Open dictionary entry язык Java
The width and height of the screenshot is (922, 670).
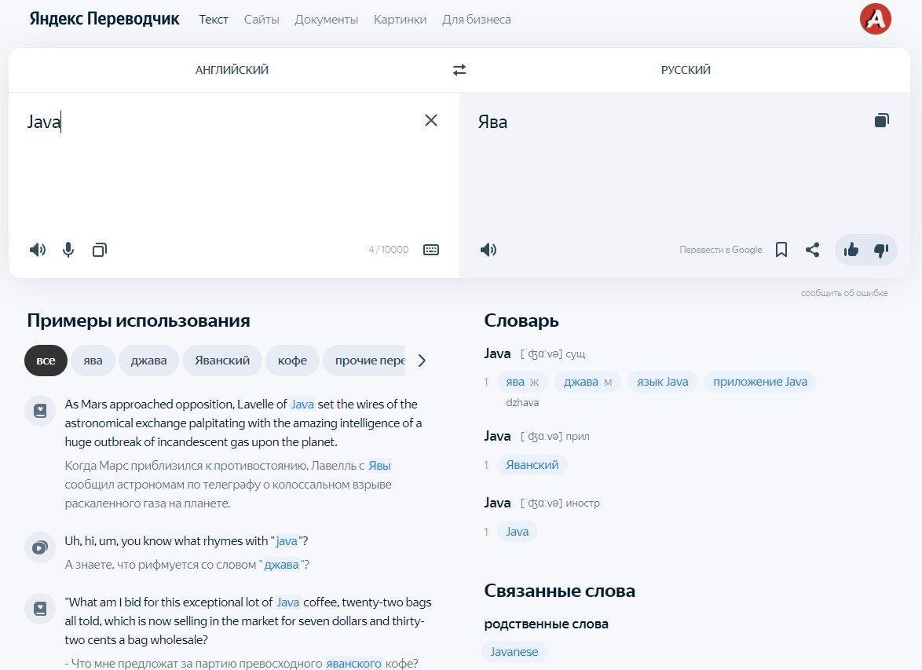662,382
